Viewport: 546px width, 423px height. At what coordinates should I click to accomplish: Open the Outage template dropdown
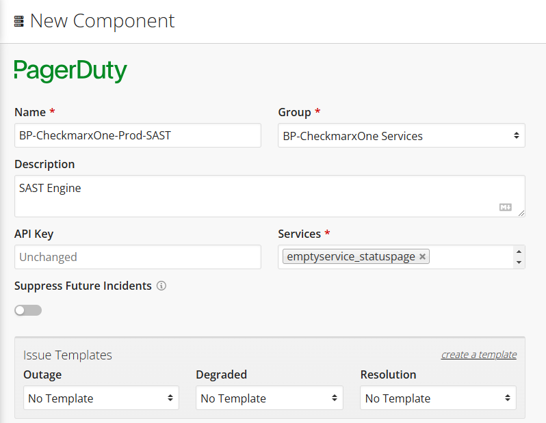(101, 398)
